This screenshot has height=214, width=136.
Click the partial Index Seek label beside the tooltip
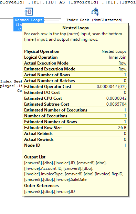tap(11, 81)
